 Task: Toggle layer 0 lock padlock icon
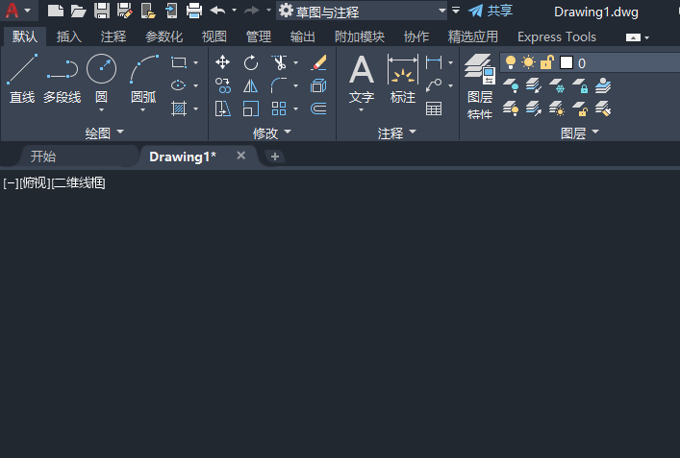[547, 62]
